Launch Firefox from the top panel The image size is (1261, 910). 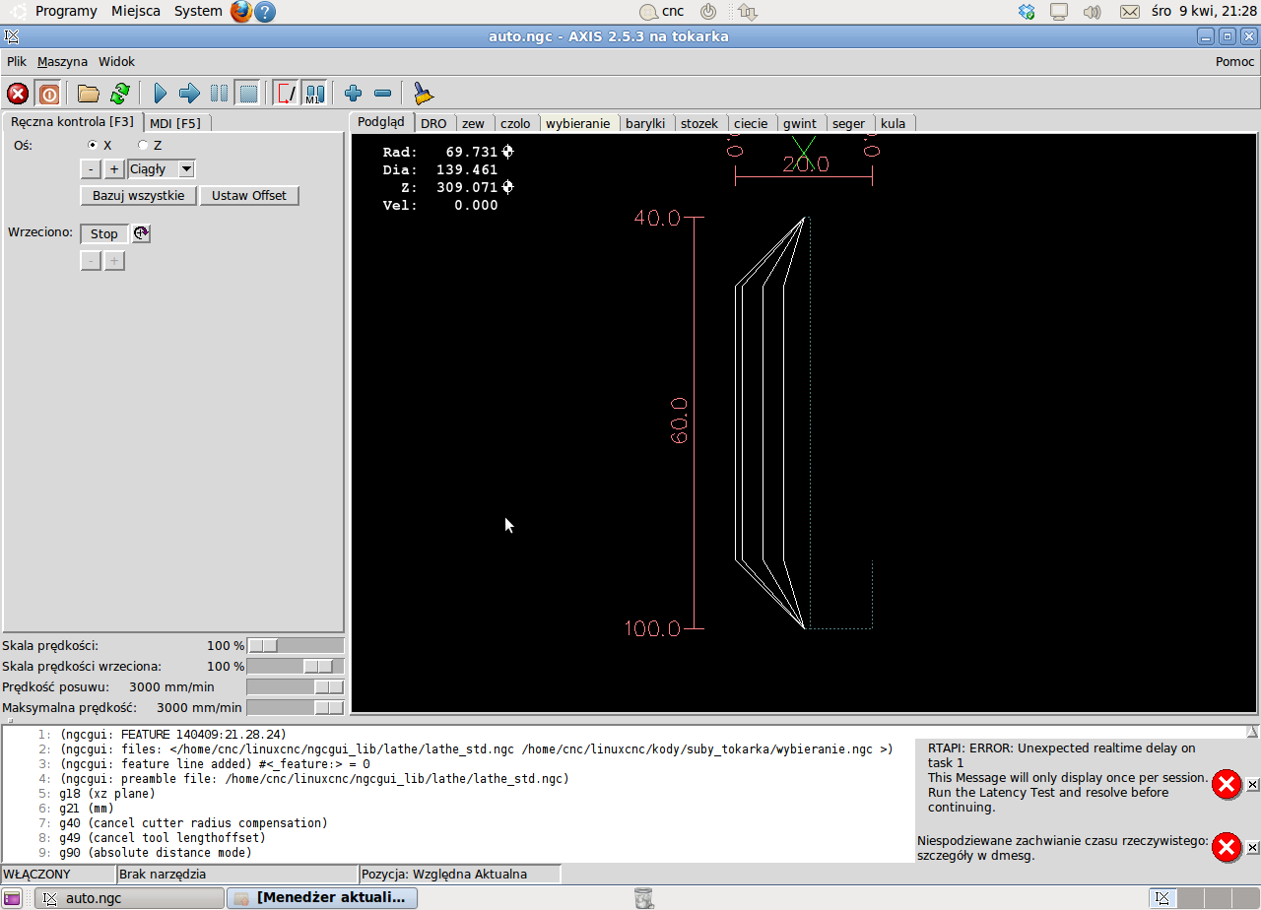point(241,12)
